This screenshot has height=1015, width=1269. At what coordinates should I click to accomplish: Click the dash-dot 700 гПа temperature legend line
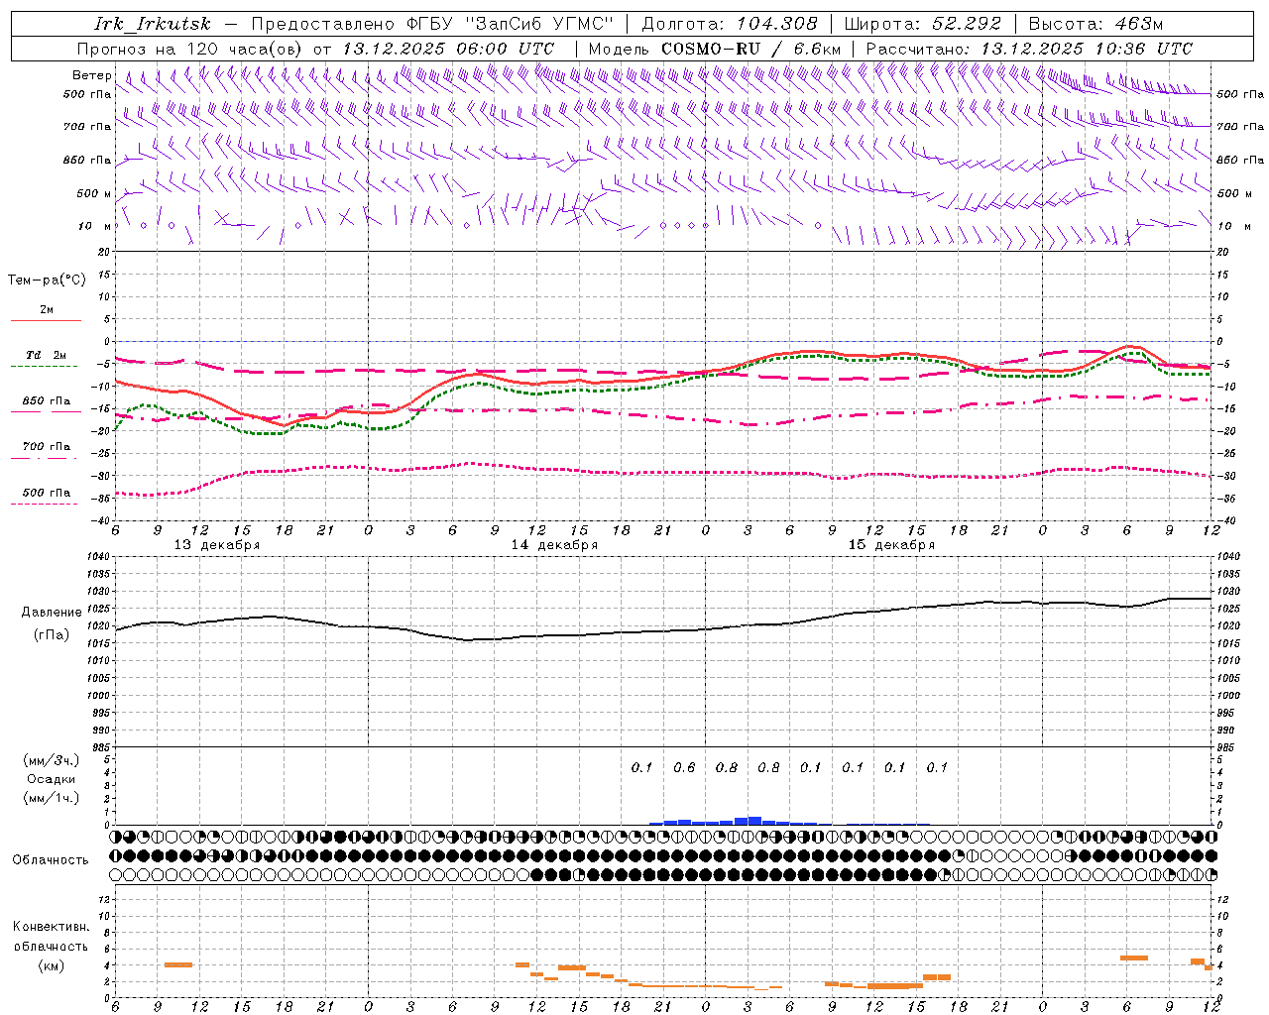click(x=44, y=457)
